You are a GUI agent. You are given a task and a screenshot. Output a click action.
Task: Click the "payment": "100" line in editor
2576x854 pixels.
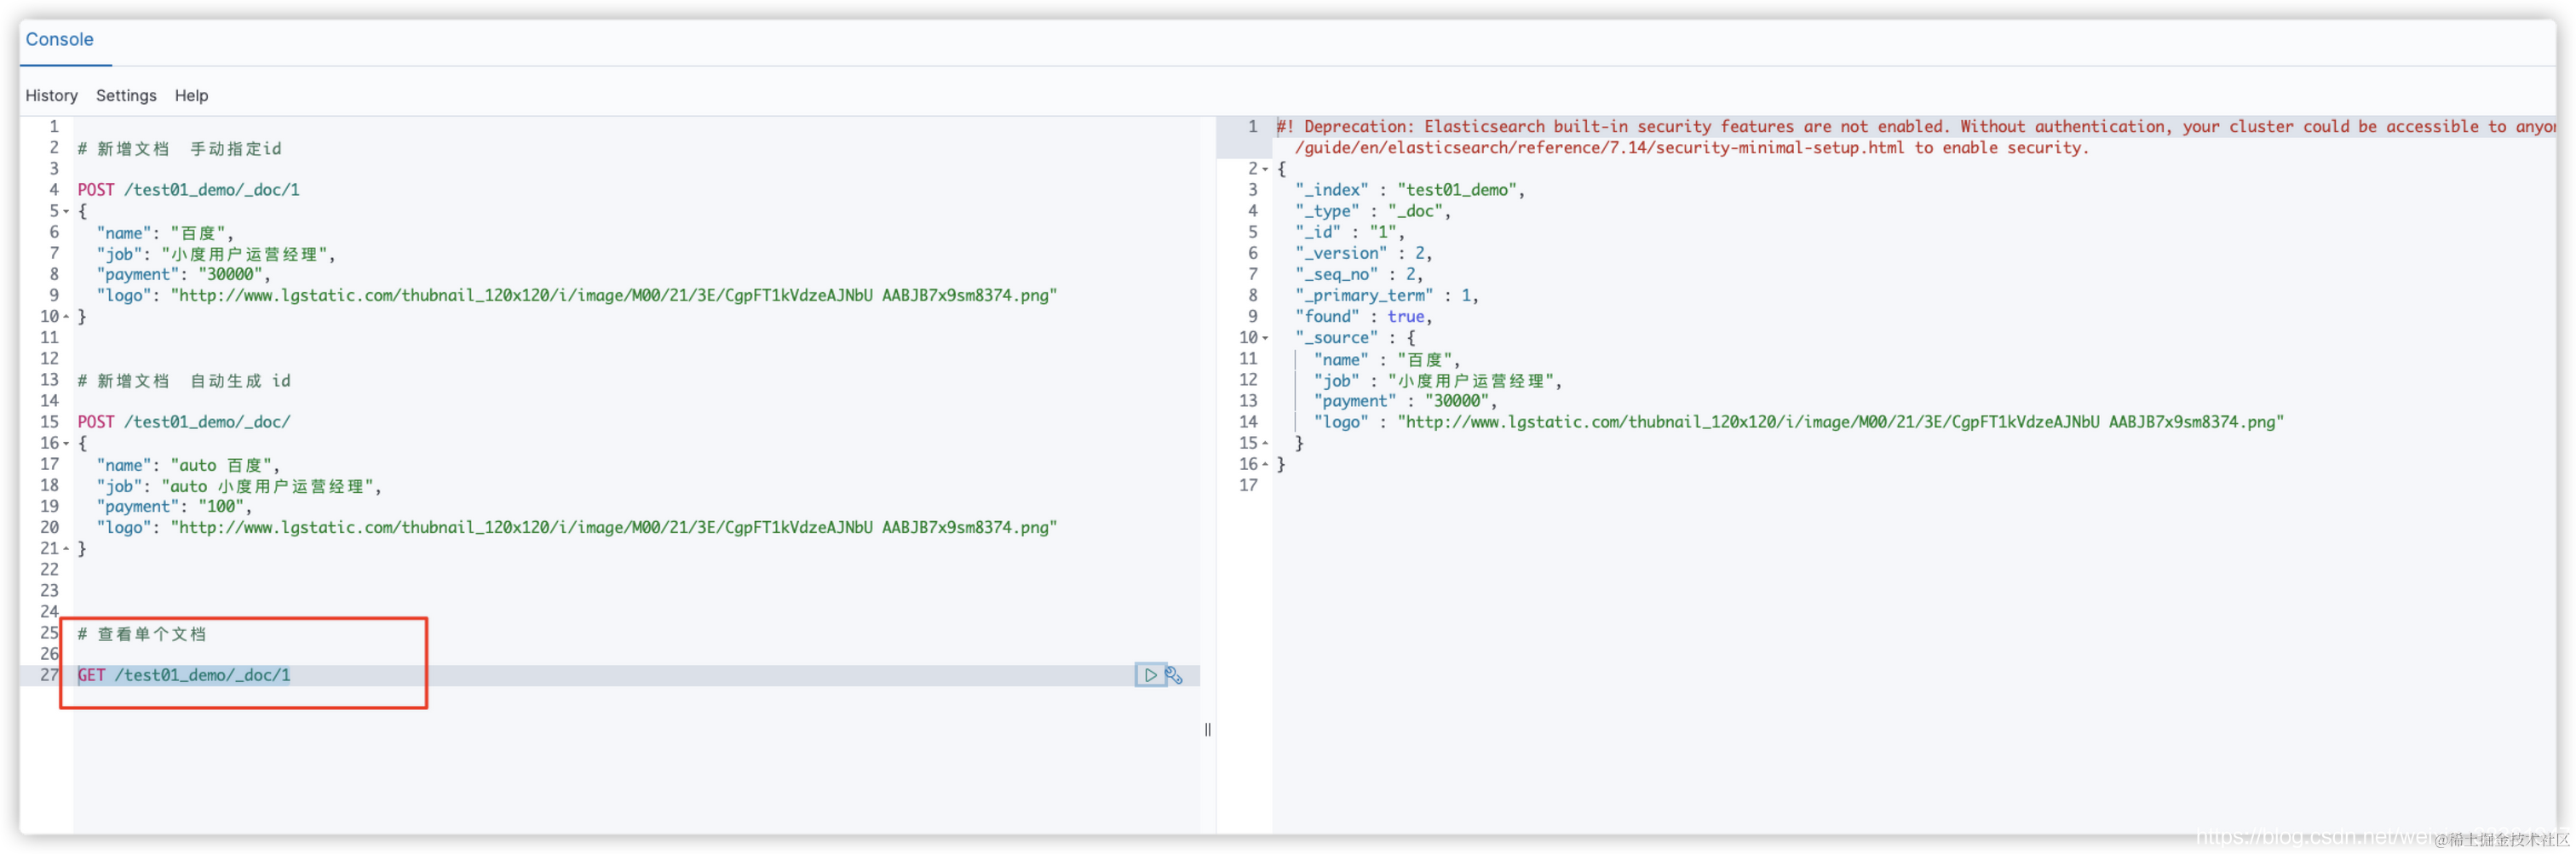174,506
